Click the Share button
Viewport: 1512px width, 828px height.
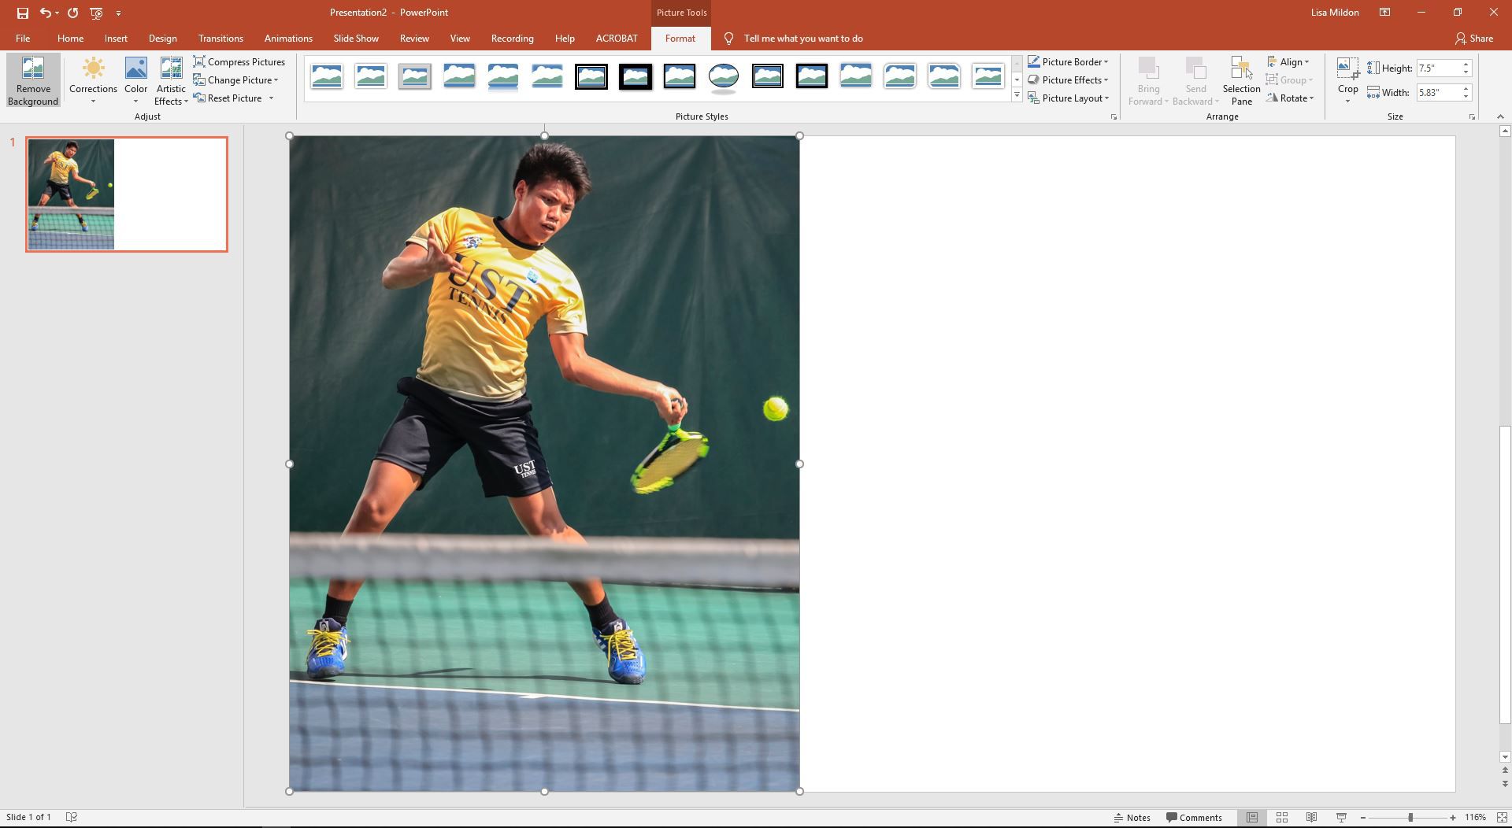1474,38
